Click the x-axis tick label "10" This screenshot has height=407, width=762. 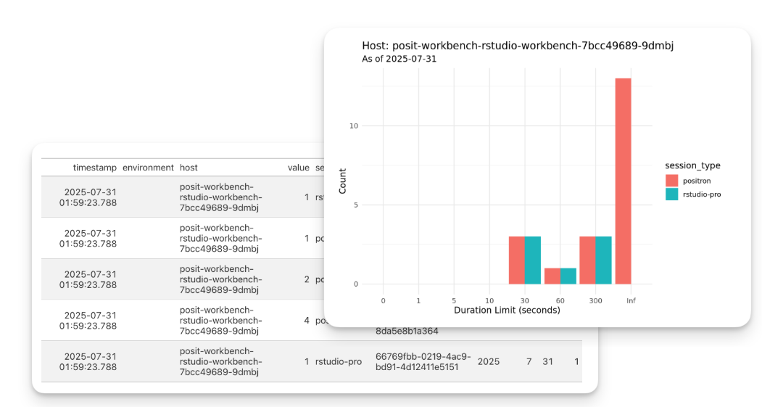click(x=489, y=300)
